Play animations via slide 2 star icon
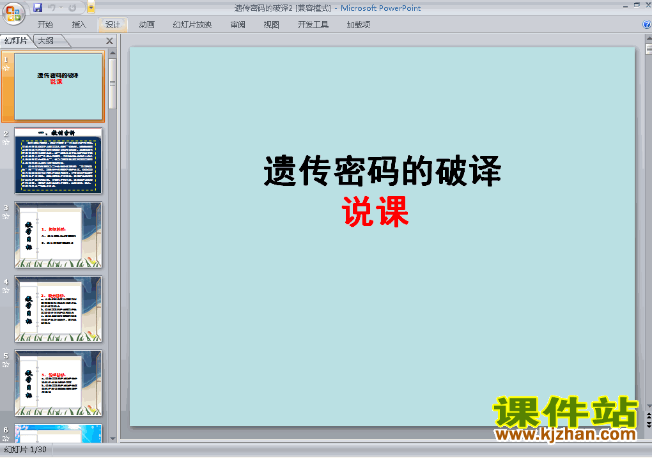The image size is (652, 458). 6,142
